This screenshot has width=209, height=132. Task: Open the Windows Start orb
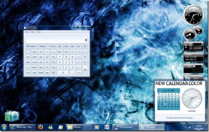[x=4, y=127]
